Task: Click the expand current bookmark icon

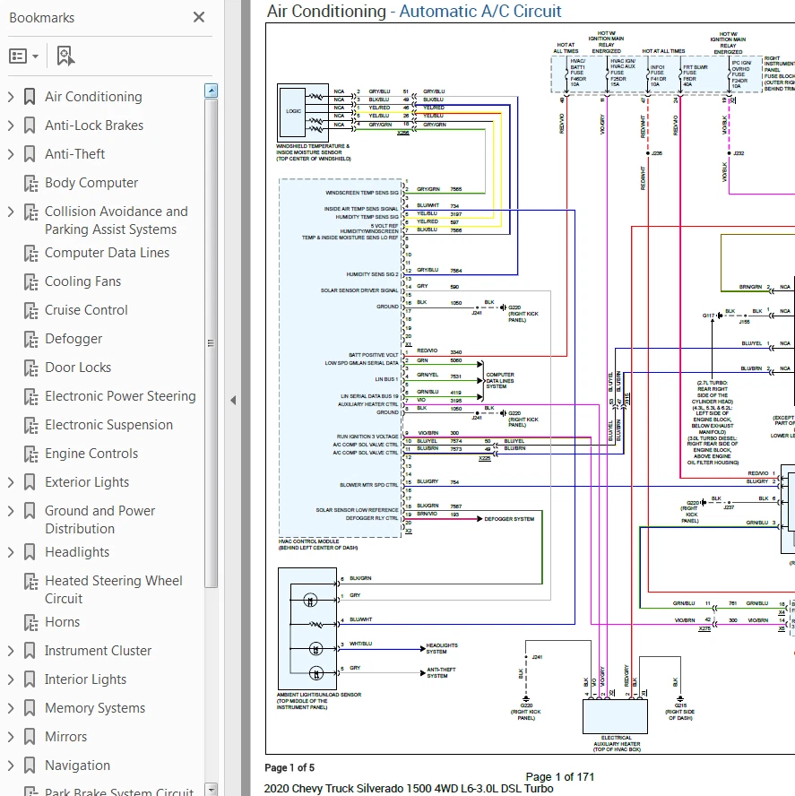Action: [x=63, y=55]
